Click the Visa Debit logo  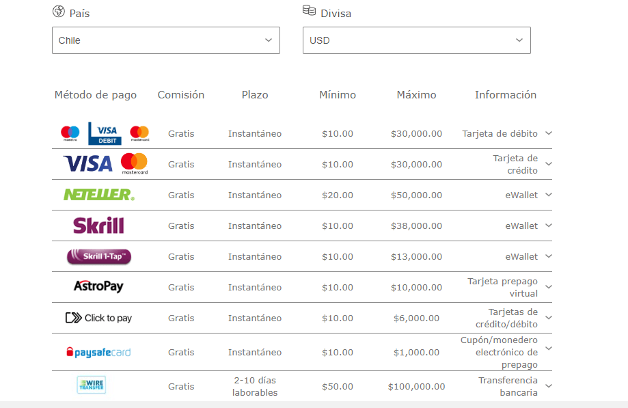(x=105, y=133)
